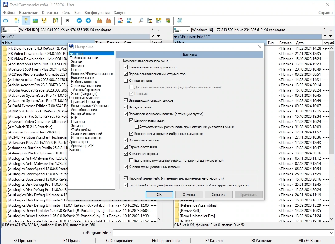
Task: Open the Конфигурация menu
Action: [97, 13]
